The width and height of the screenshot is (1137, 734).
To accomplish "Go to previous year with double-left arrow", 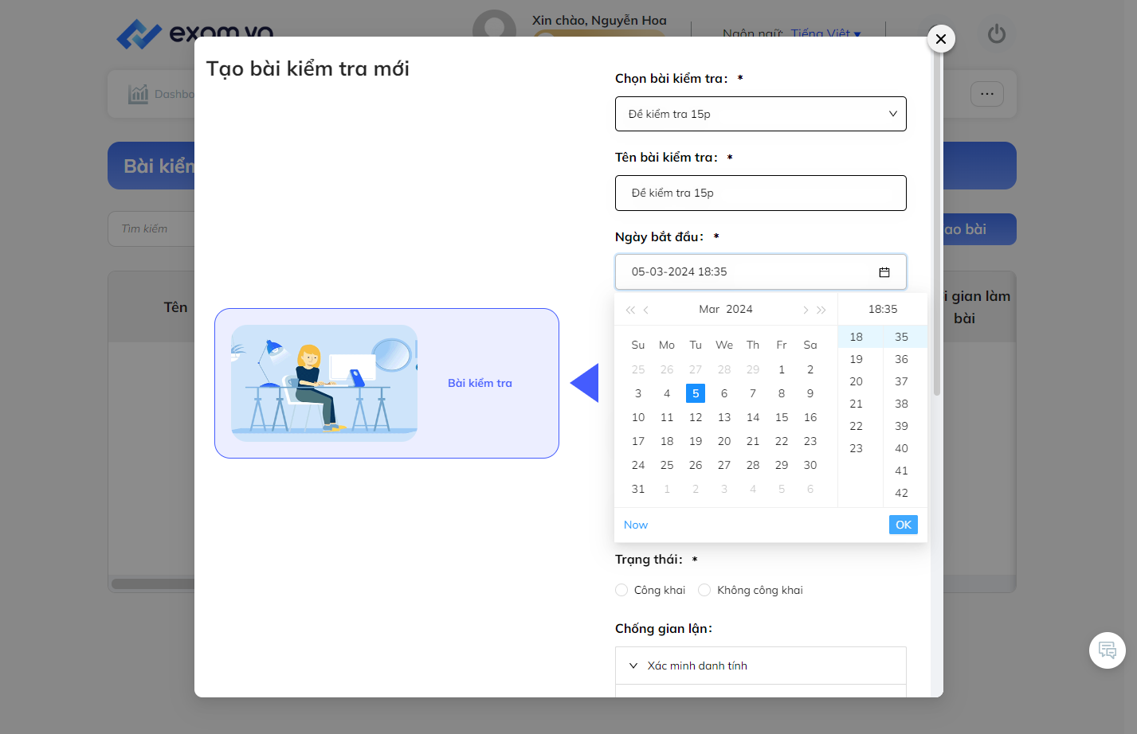I will (630, 310).
